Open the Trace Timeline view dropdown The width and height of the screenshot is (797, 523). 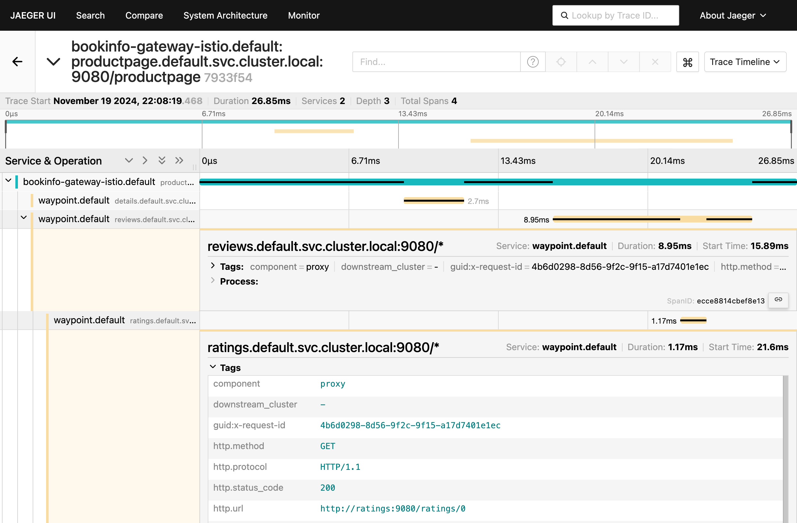coord(745,62)
